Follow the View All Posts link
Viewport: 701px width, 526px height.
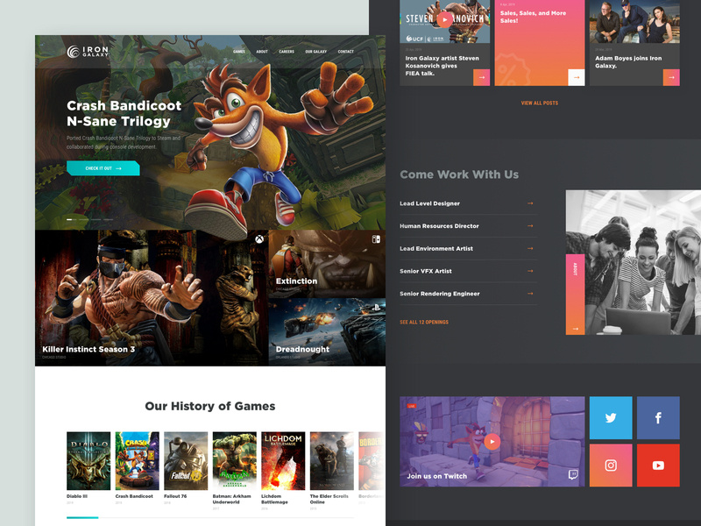coord(539,103)
